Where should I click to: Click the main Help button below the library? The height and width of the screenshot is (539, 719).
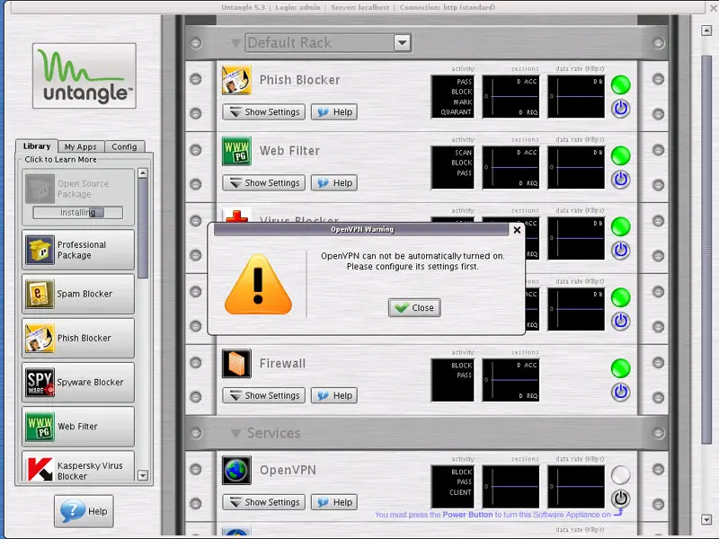pyautogui.click(x=84, y=511)
